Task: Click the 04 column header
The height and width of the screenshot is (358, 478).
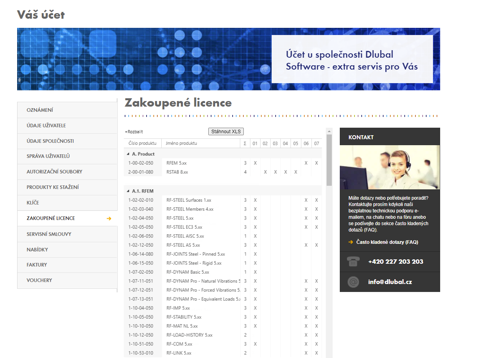Action: (285, 143)
